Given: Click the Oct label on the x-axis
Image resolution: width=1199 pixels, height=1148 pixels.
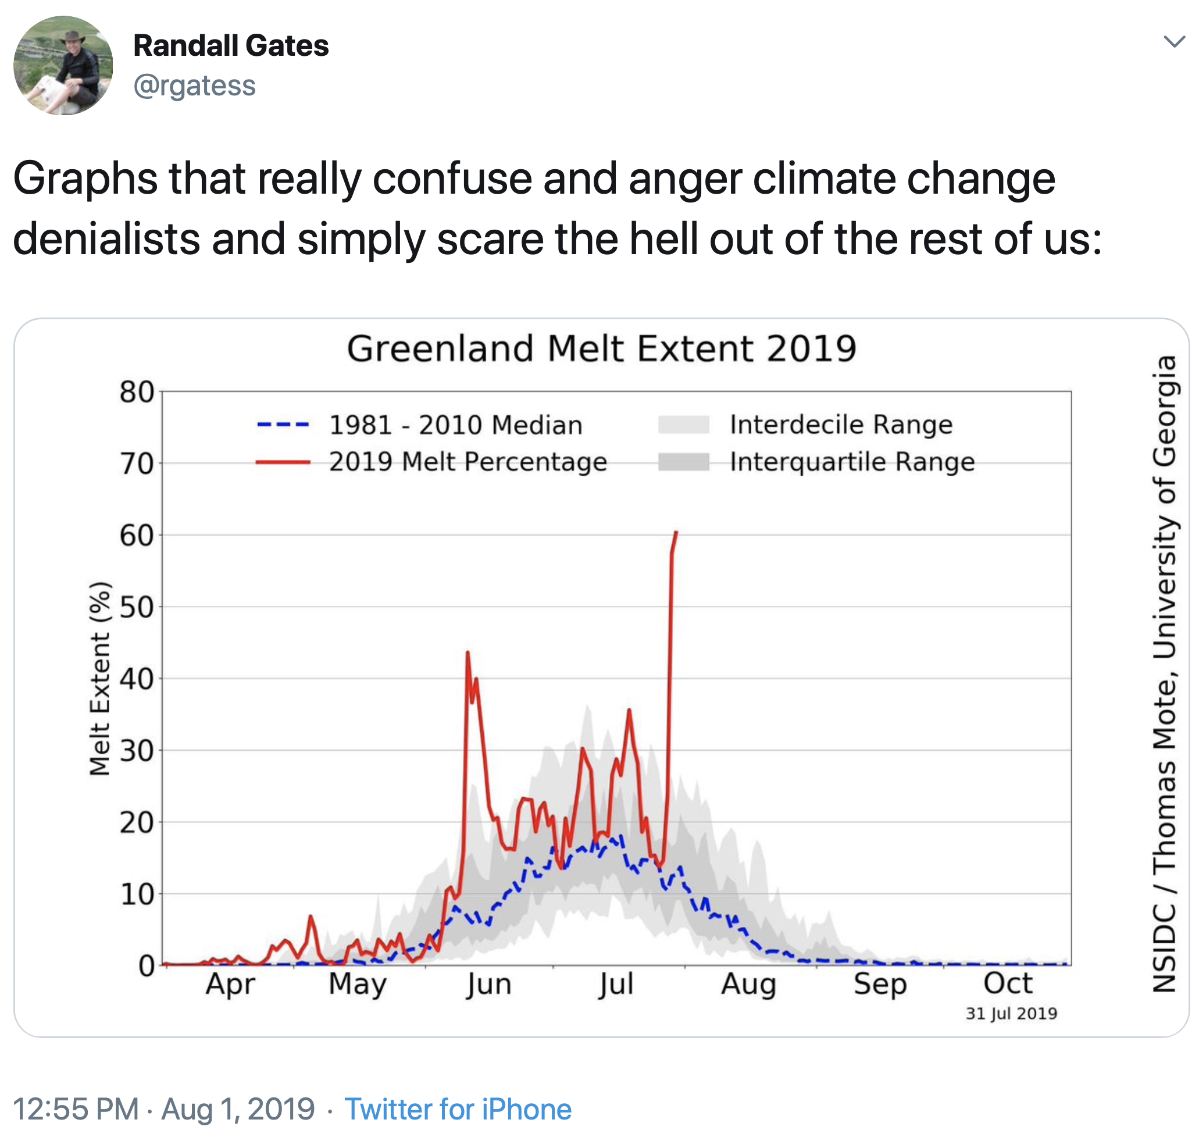Looking at the screenshot, I should (x=1008, y=984).
